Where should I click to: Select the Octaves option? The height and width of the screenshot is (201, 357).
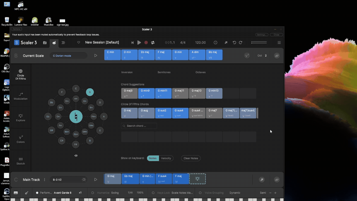201,72
